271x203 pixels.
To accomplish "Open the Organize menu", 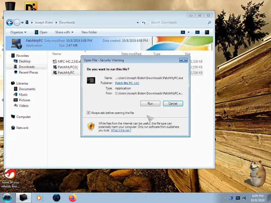I will (18, 32).
